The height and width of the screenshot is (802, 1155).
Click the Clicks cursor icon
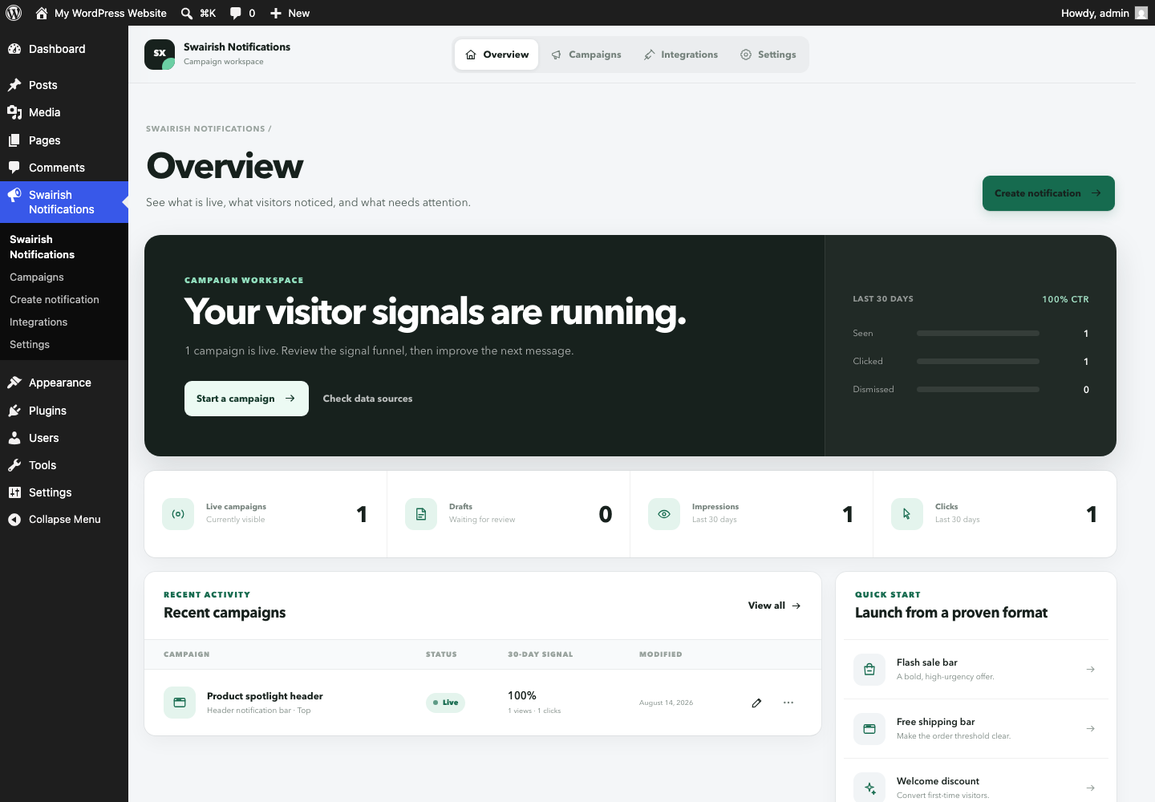tap(907, 514)
